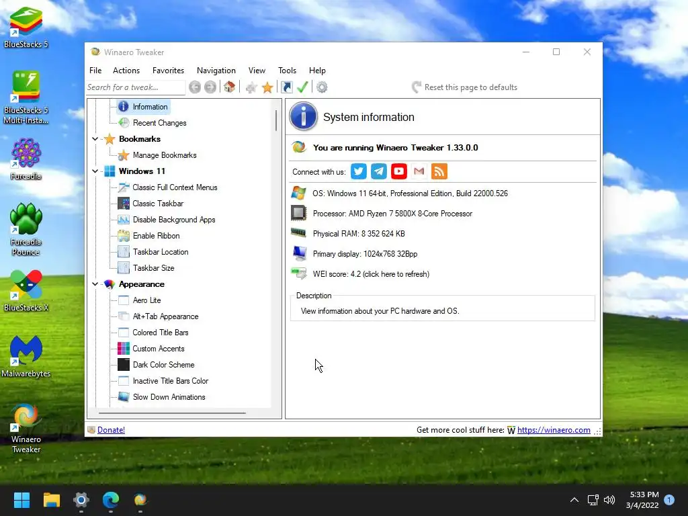Open the Windows Start button

pos(21,500)
